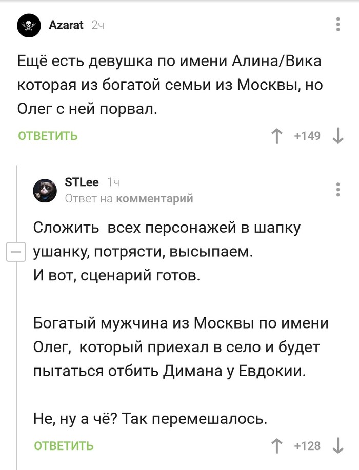Viewport: 359px width, 470px height.
Task: Open three-dot menu on Azarat's comment
Action: click(337, 25)
